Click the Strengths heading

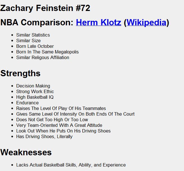[20, 73]
